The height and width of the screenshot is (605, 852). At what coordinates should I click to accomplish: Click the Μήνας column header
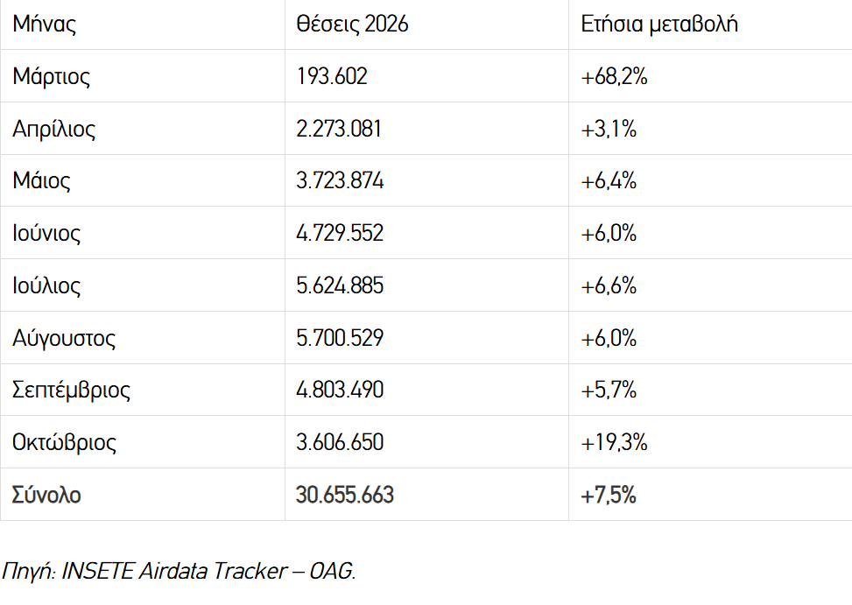click(x=44, y=24)
